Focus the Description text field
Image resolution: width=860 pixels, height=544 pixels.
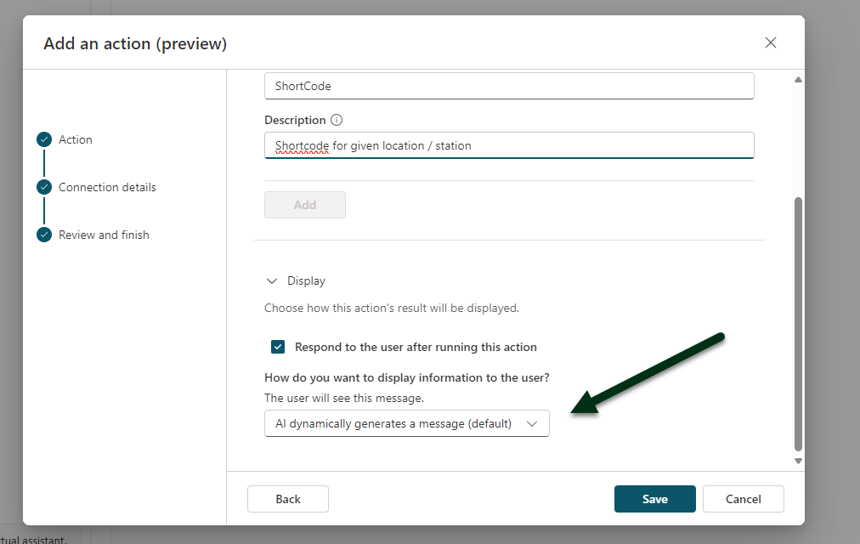508,145
